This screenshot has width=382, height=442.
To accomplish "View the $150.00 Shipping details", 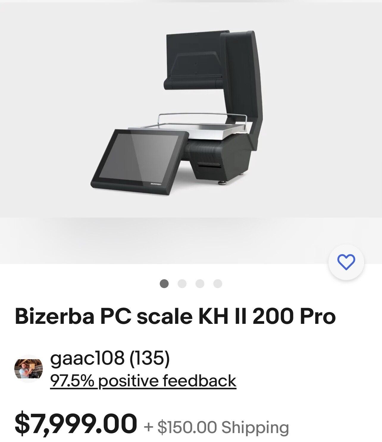I will [216, 427].
